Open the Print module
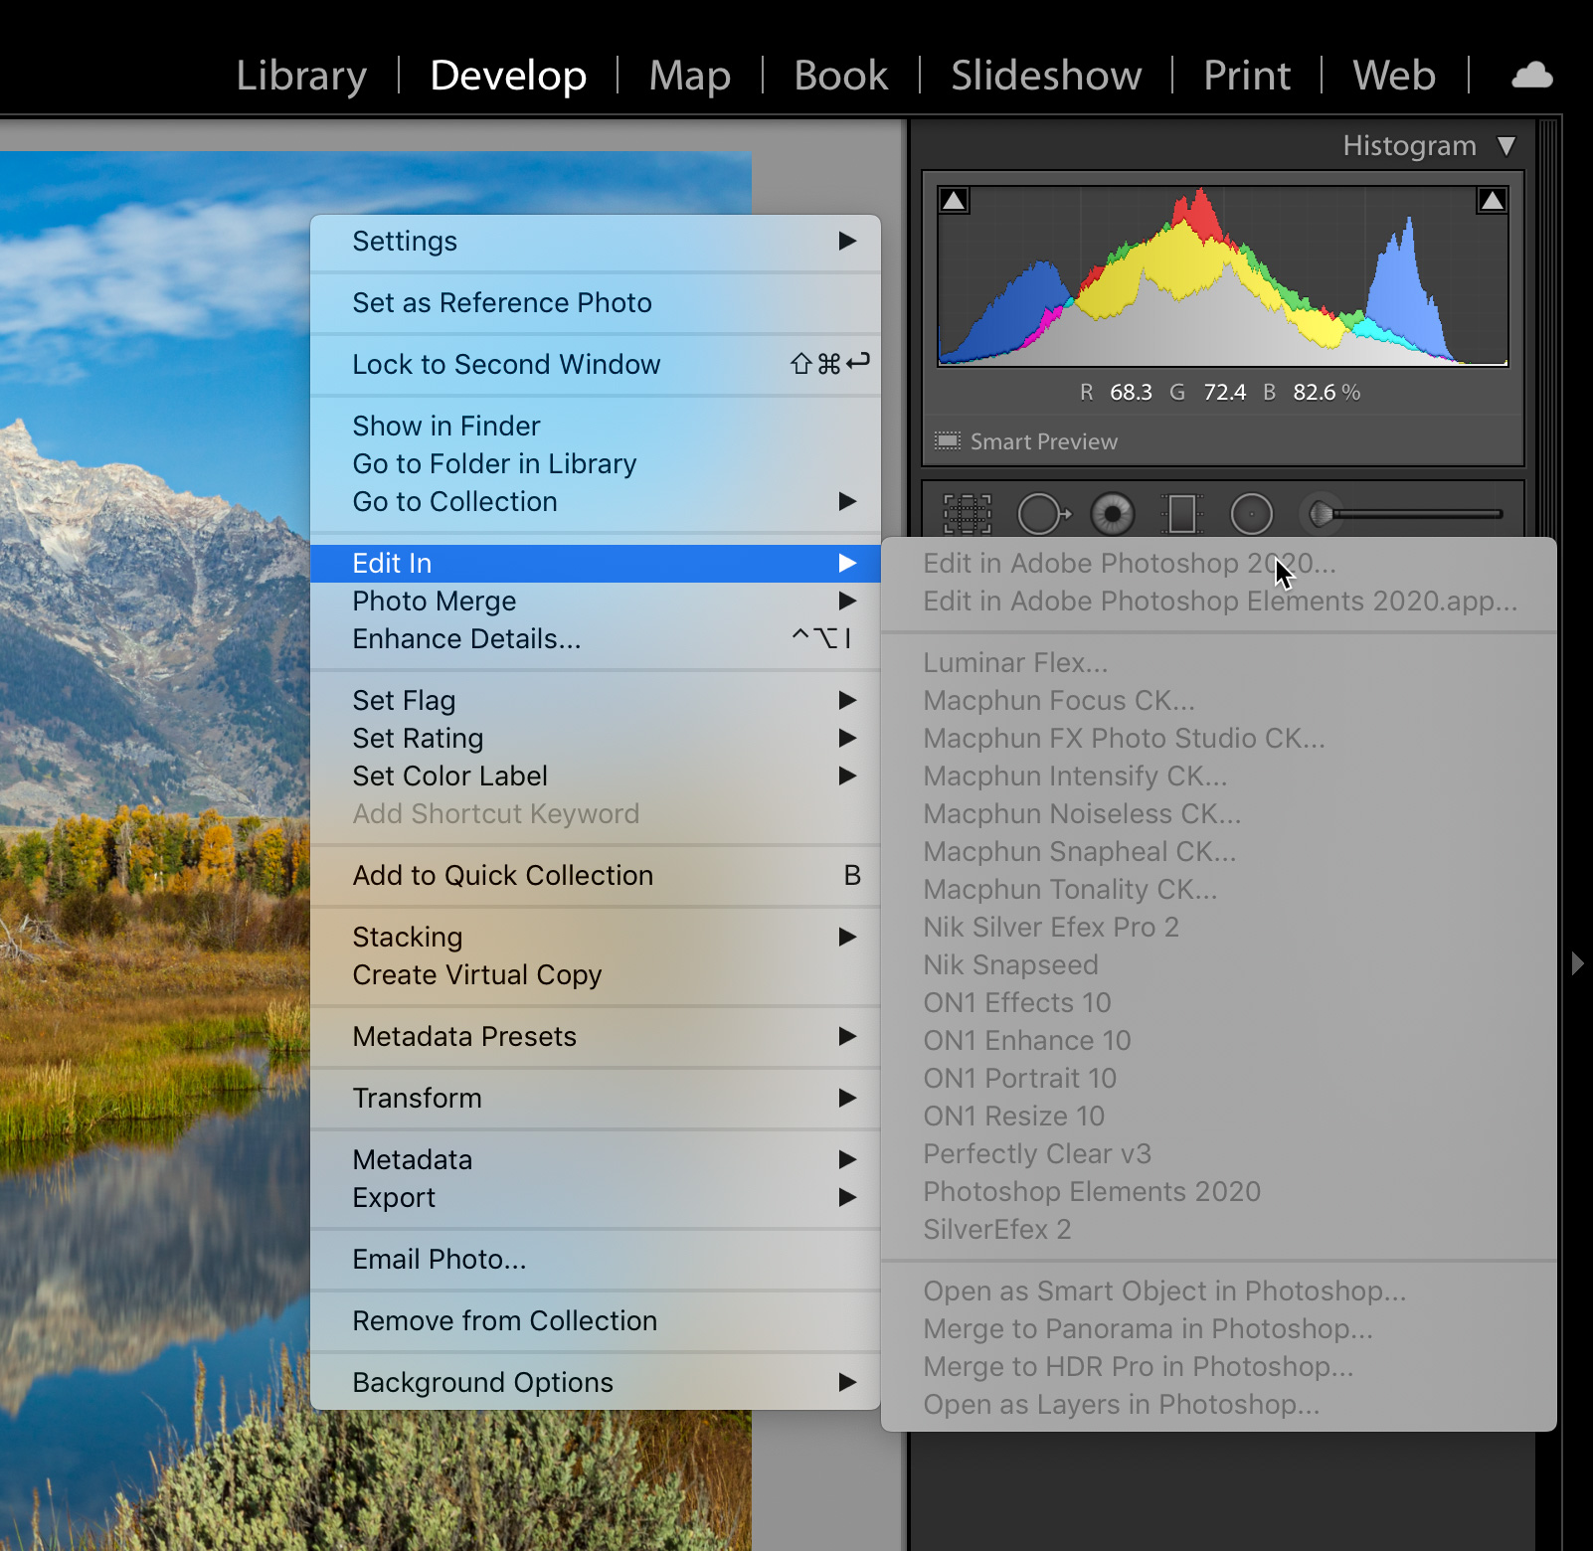 tap(1246, 75)
